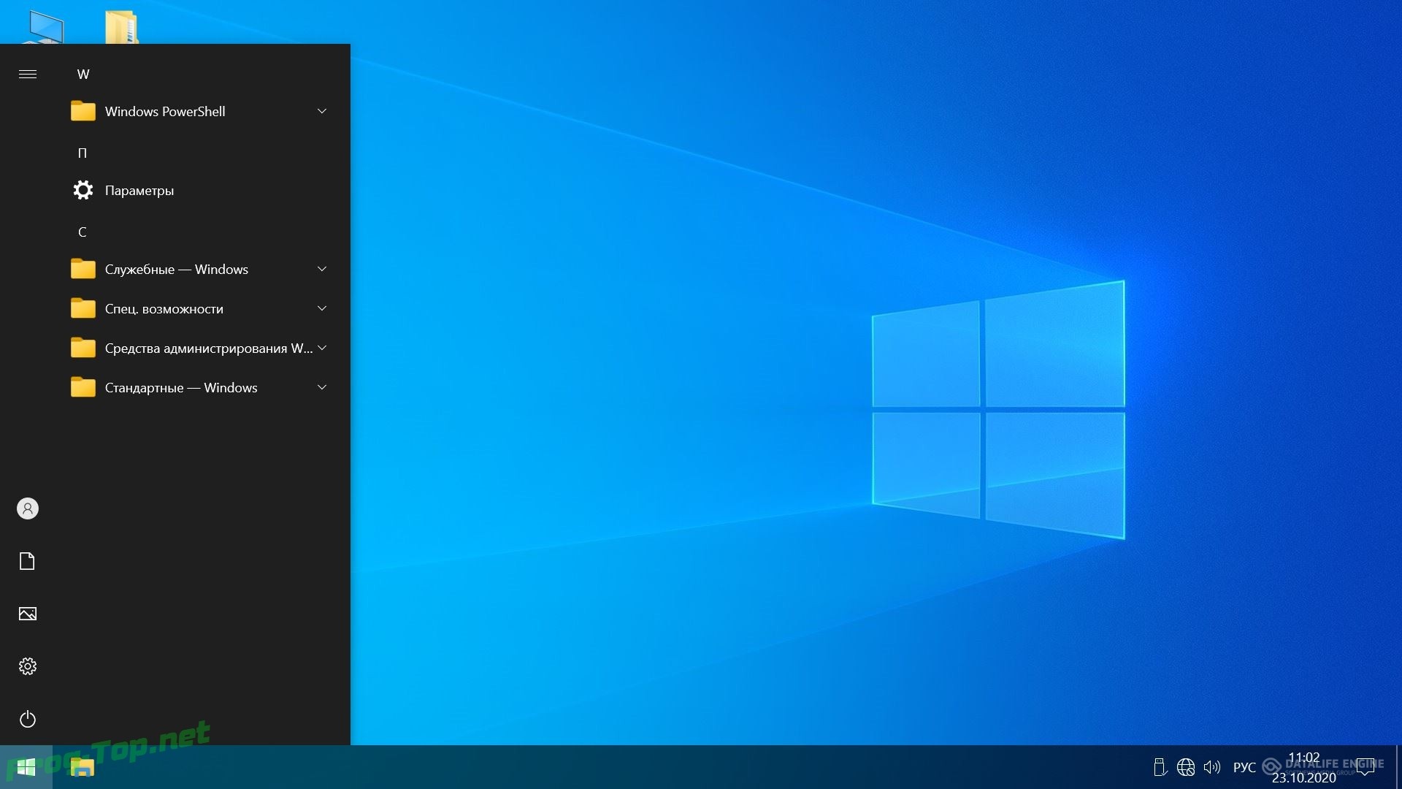Expand the Стандартные — Windows chevron
1402x789 pixels.
point(322,387)
